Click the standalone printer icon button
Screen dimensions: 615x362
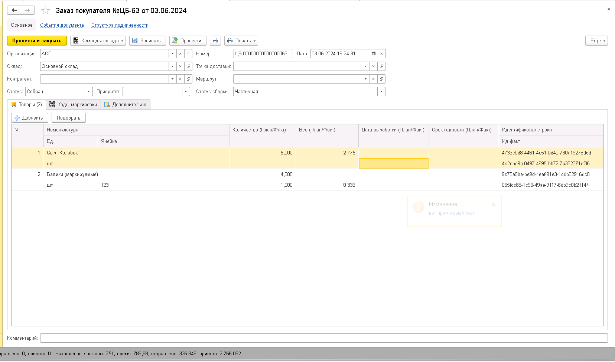[x=215, y=40]
